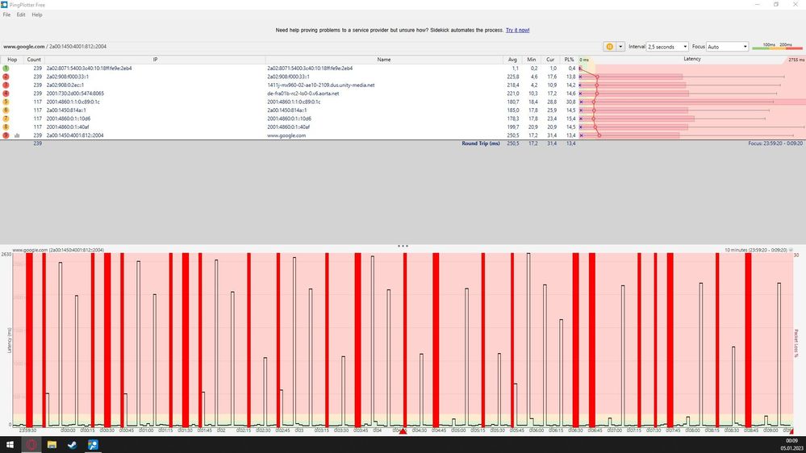Click the 23:59:30 timeline tick label
806x453 pixels.
[x=27, y=430]
